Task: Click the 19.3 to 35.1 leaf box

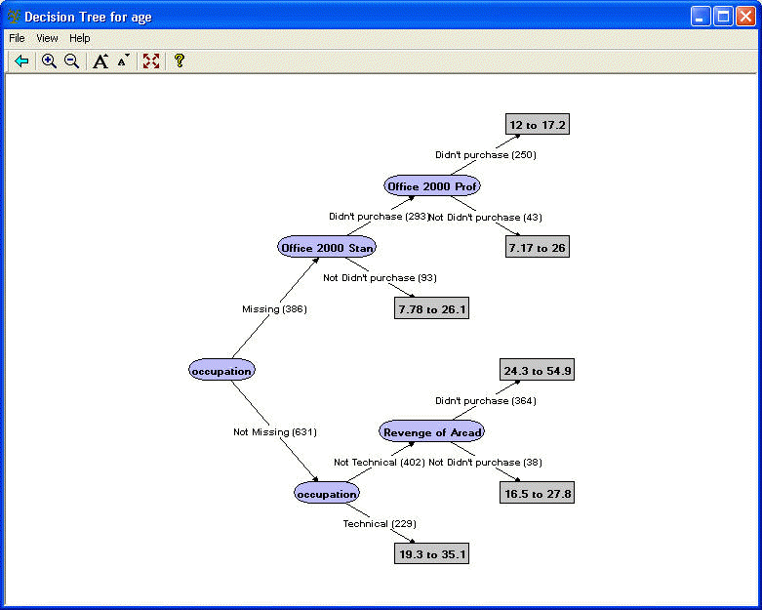Action: [x=432, y=554]
